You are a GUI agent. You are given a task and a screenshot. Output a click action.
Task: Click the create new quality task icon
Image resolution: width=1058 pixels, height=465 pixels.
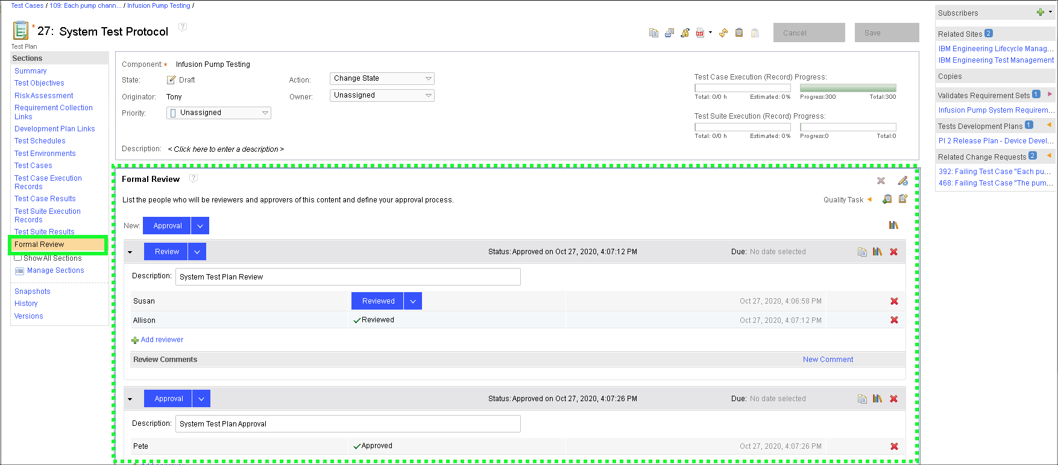point(902,199)
